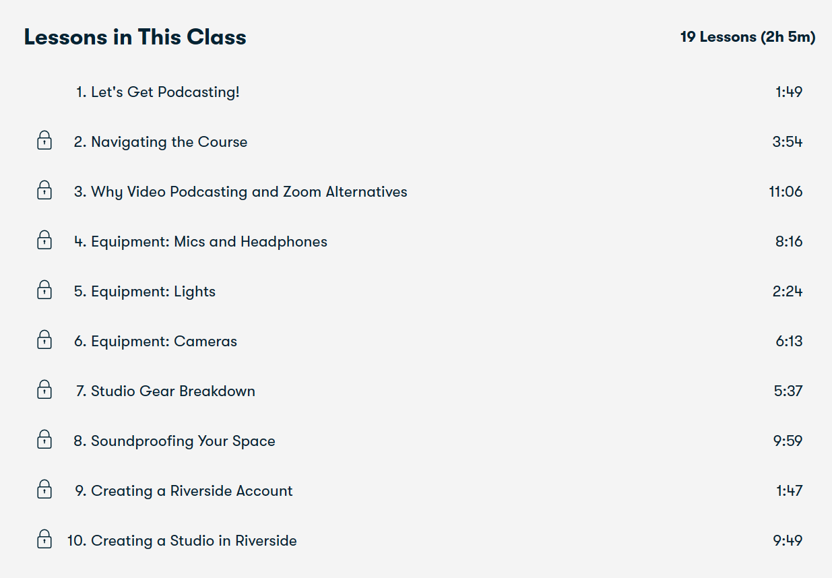Viewport: 832px width, 578px height.
Task: Click the lock icon beside Equipment: Lights
Action: (x=44, y=290)
